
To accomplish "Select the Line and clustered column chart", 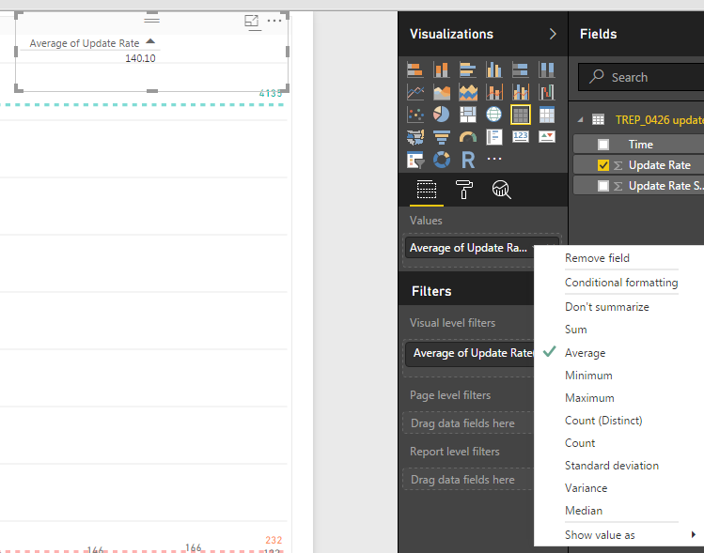I will tap(521, 92).
